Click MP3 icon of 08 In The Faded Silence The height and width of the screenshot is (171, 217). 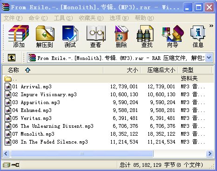[x=8, y=142]
